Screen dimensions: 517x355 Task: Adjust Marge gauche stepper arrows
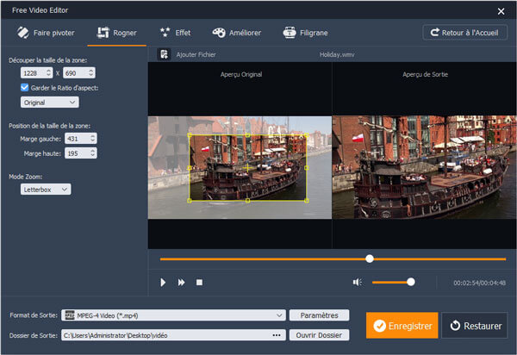pos(92,138)
